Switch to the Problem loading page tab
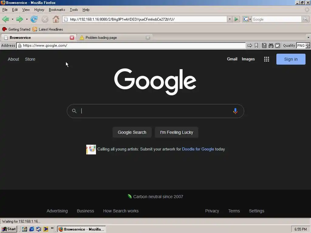The height and width of the screenshot is (233, 311). pos(114,38)
